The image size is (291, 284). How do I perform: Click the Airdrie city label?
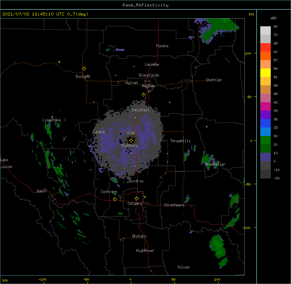pyautogui.click(x=136, y=181)
